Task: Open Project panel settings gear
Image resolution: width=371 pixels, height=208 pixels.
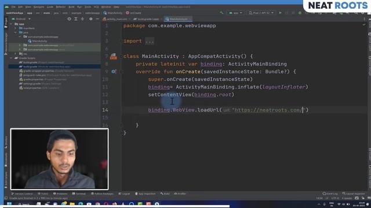Action: coord(91,19)
